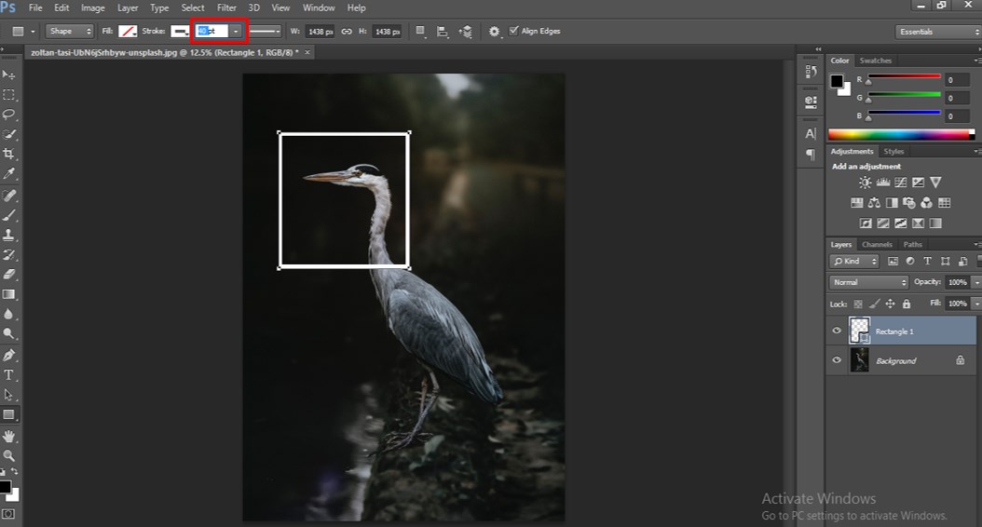Select the Crop tool
Image resolution: width=982 pixels, height=527 pixels.
[x=8, y=154]
